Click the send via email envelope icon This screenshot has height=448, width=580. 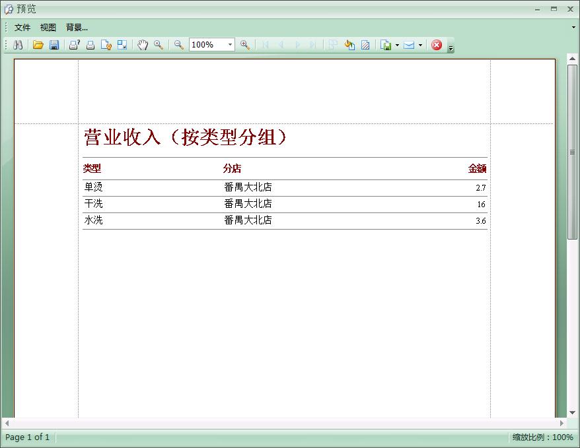point(409,45)
